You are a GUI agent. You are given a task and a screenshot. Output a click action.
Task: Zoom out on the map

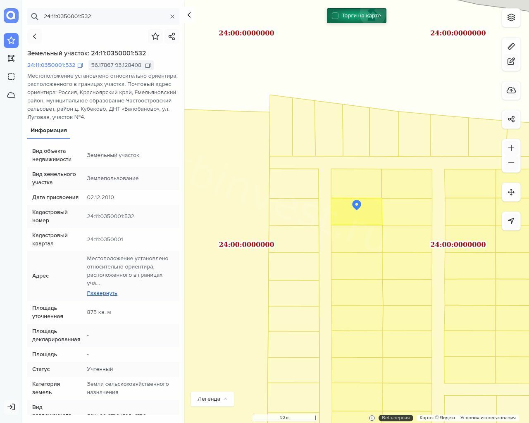511,163
